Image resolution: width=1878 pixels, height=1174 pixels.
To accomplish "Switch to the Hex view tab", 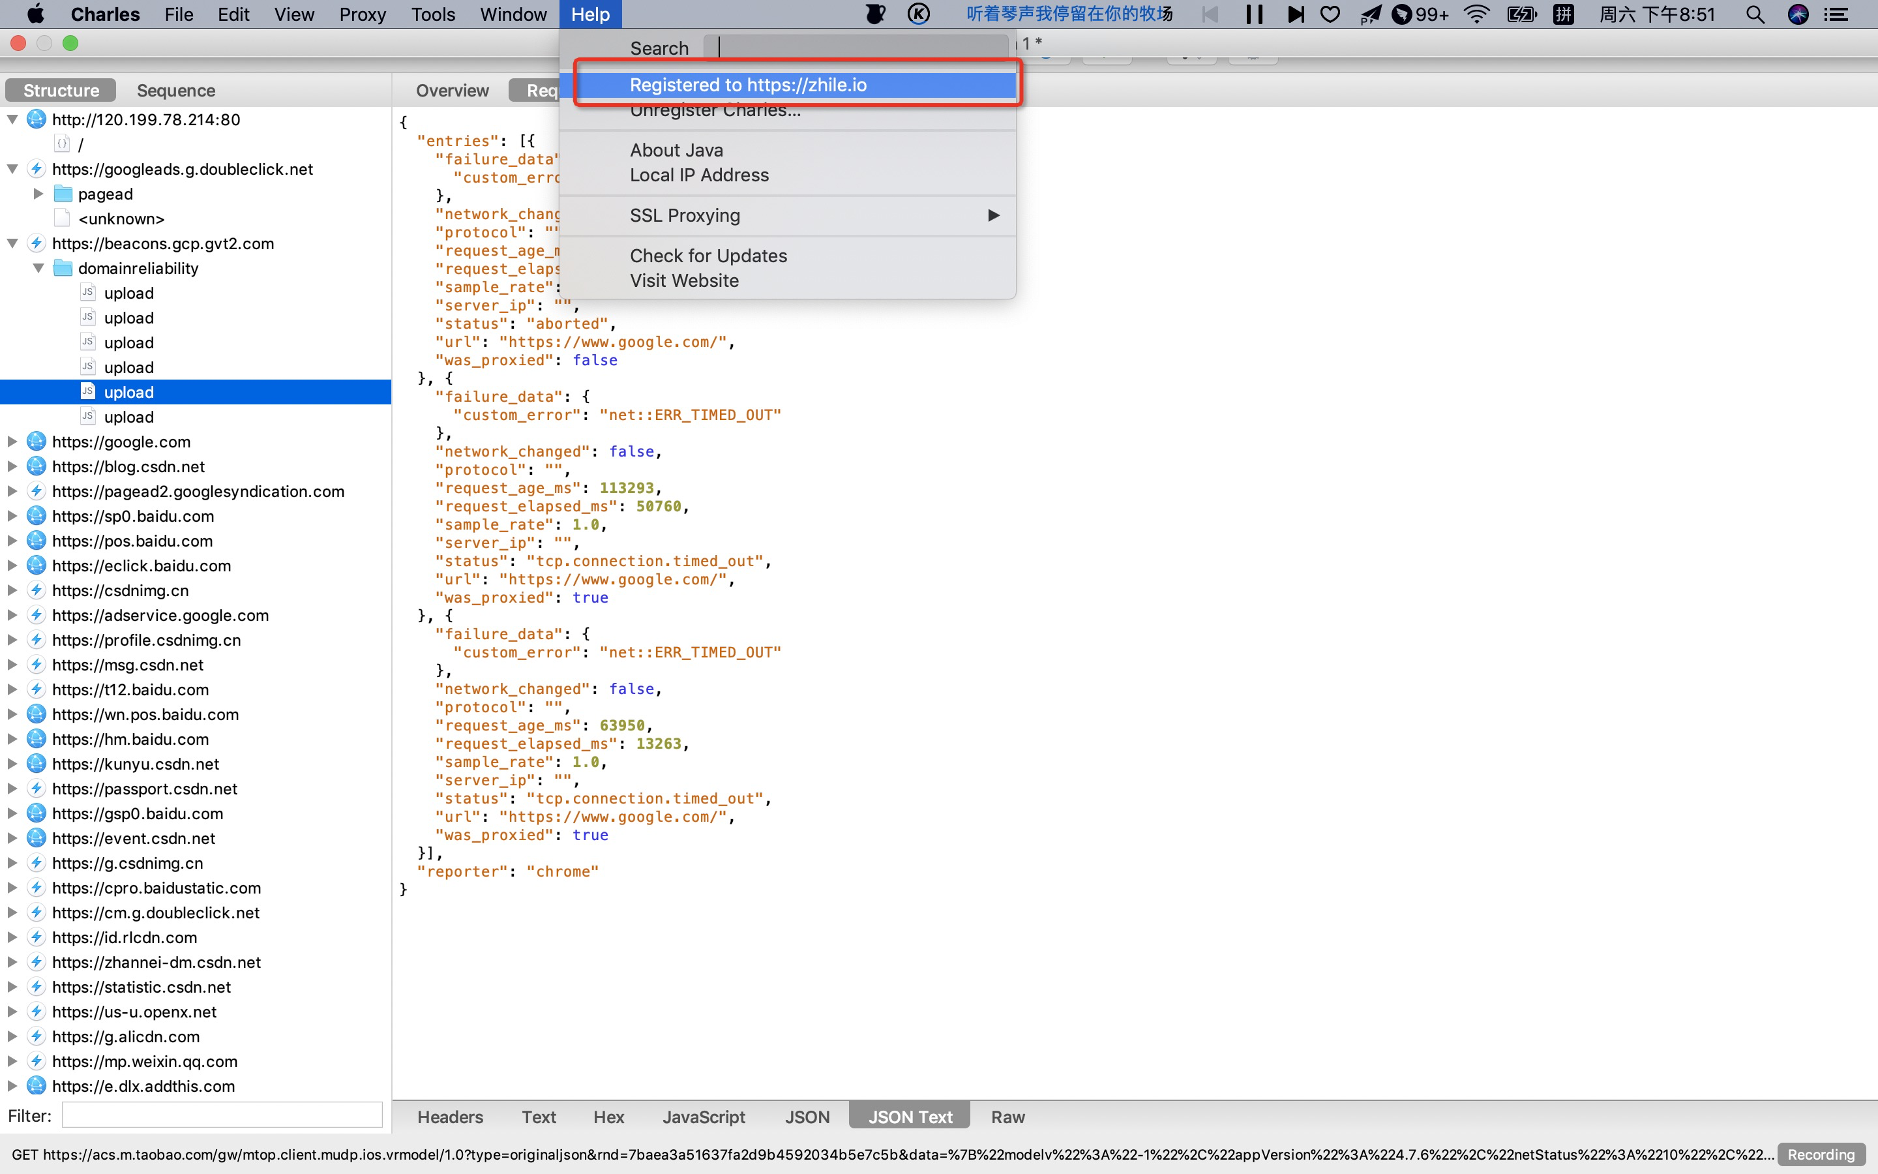I will (608, 1117).
